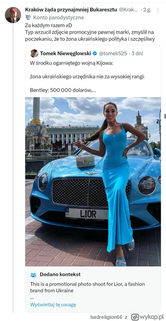Expand the community note ellipsis
Viewport: 166px width, 321px height.
click(x=32, y=297)
